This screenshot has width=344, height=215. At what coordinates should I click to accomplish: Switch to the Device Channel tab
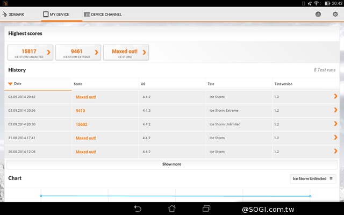pos(103,15)
